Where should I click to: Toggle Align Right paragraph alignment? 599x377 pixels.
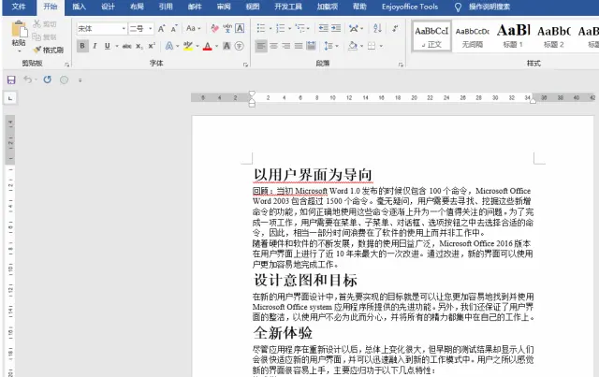click(x=286, y=46)
